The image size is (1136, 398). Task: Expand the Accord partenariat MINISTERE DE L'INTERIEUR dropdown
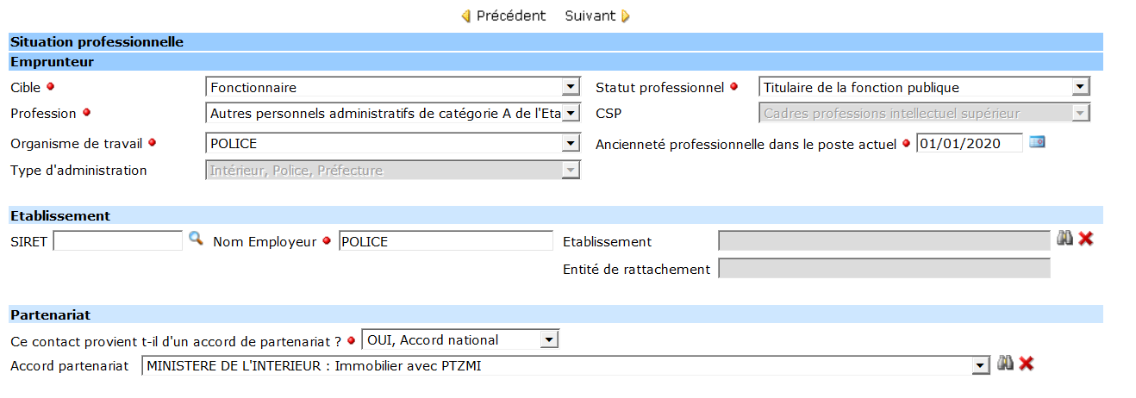point(979,366)
